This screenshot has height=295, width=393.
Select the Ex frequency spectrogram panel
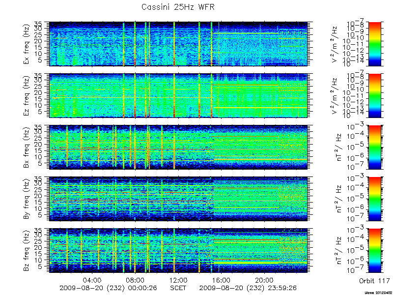click(x=178, y=44)
